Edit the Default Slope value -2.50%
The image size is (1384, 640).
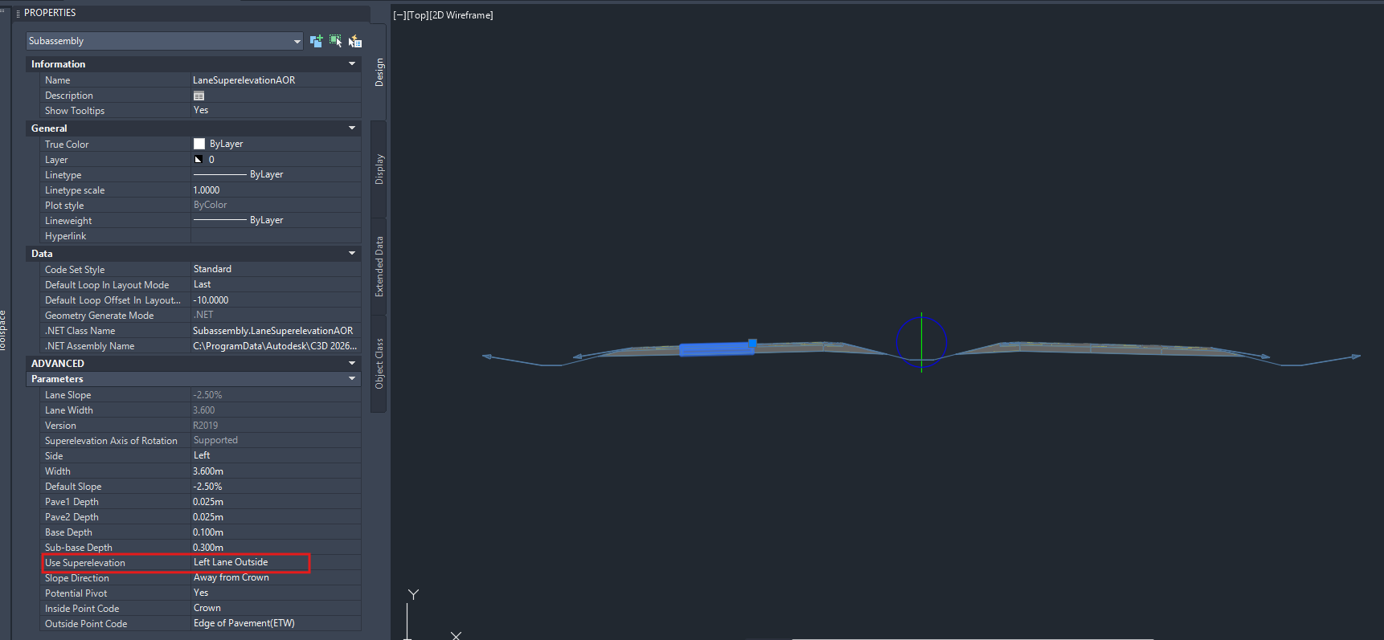276,486
